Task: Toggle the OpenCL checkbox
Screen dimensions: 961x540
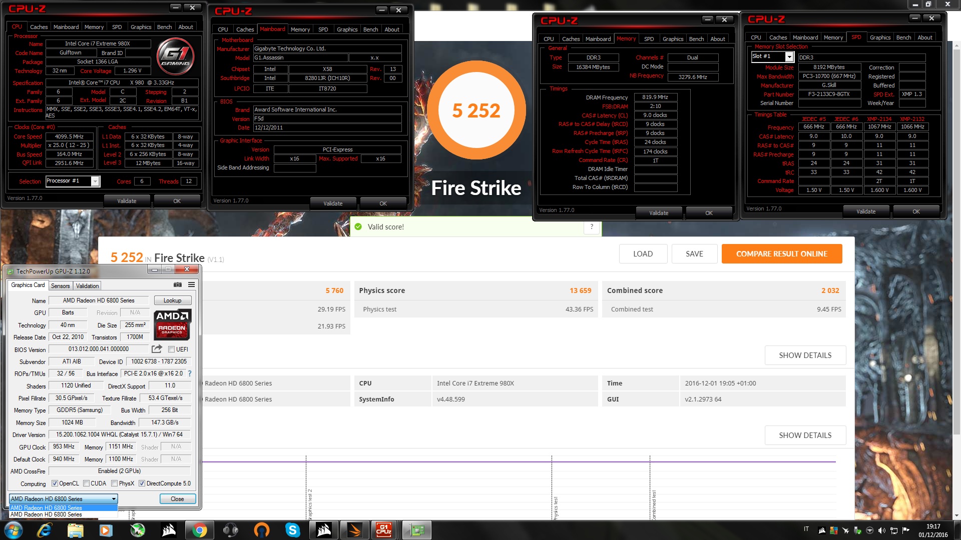Action: coord(55,483)
